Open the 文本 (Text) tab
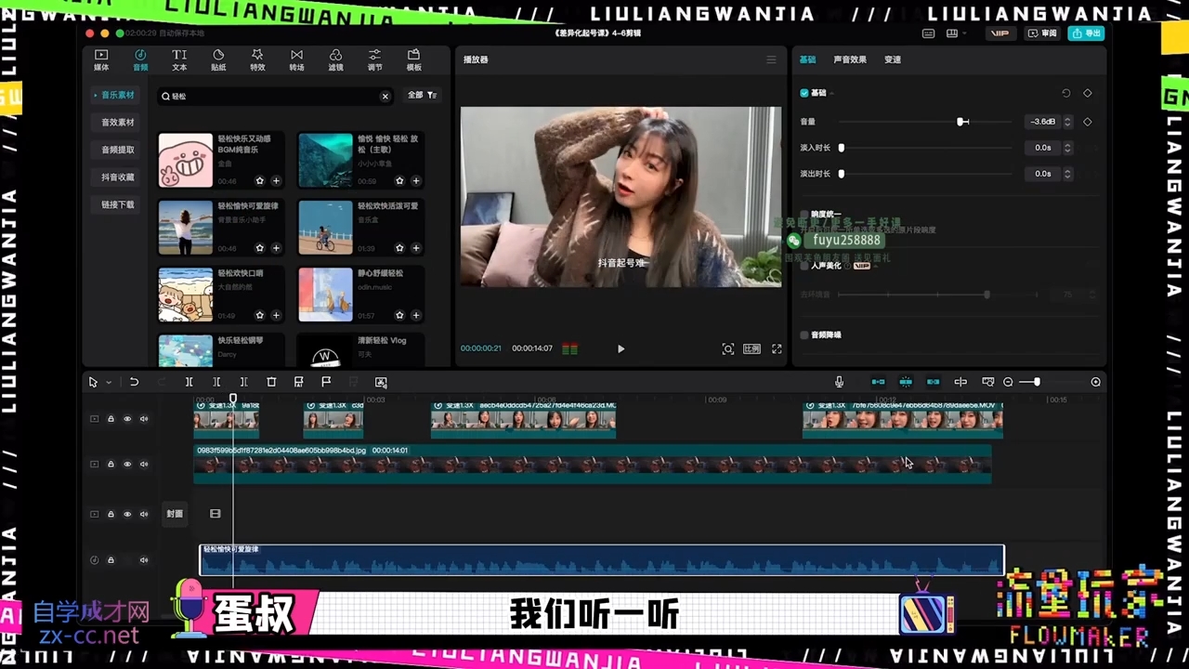The width and height of the screenshot is (1189, 669). tap(179, 60)
